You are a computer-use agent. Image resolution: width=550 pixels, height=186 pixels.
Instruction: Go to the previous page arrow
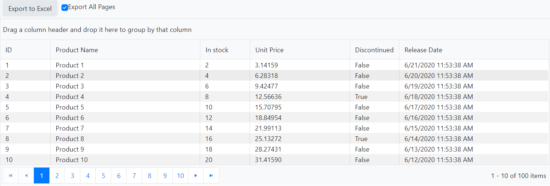tap(26, 175)
